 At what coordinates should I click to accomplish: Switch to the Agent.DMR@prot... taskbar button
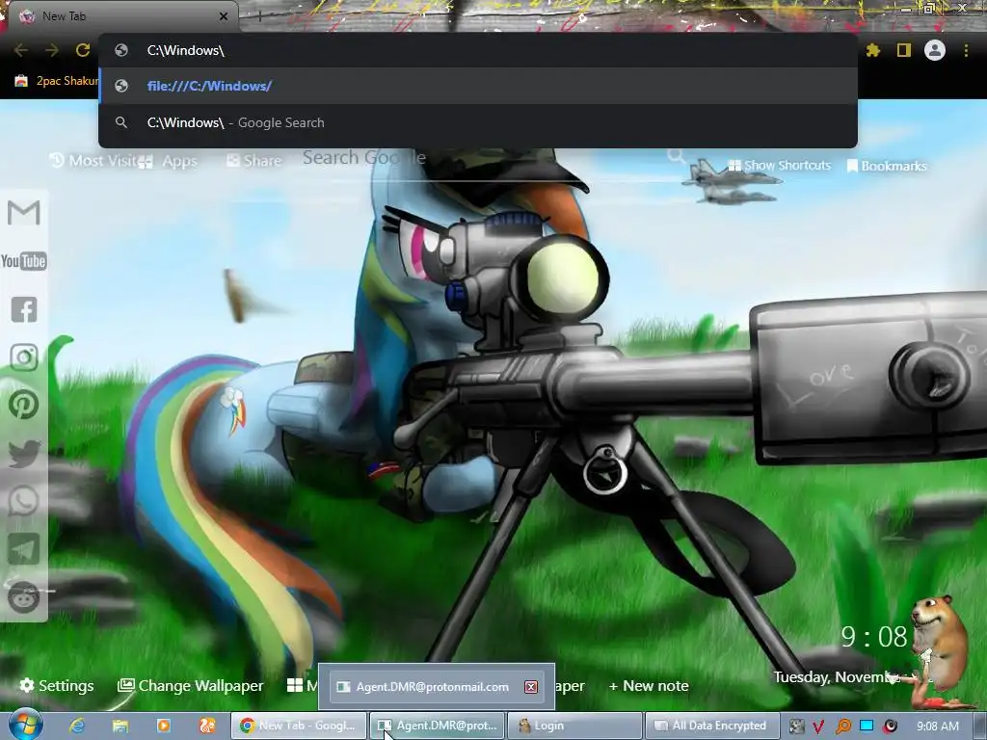tap(438, 726)
